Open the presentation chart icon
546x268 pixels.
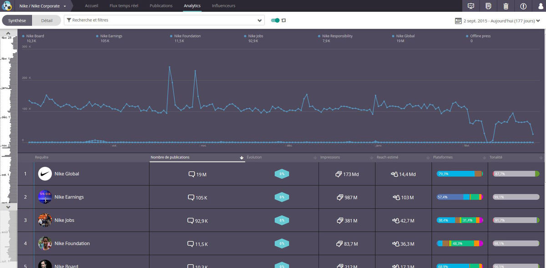point(471,6)
